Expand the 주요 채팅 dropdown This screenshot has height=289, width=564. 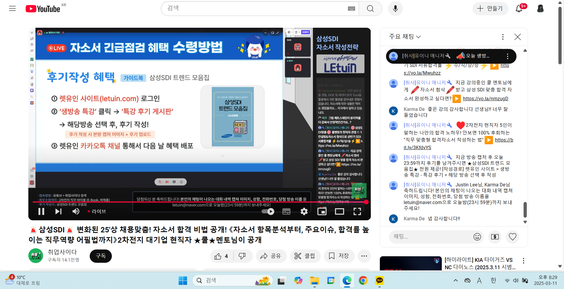[405, 37]
